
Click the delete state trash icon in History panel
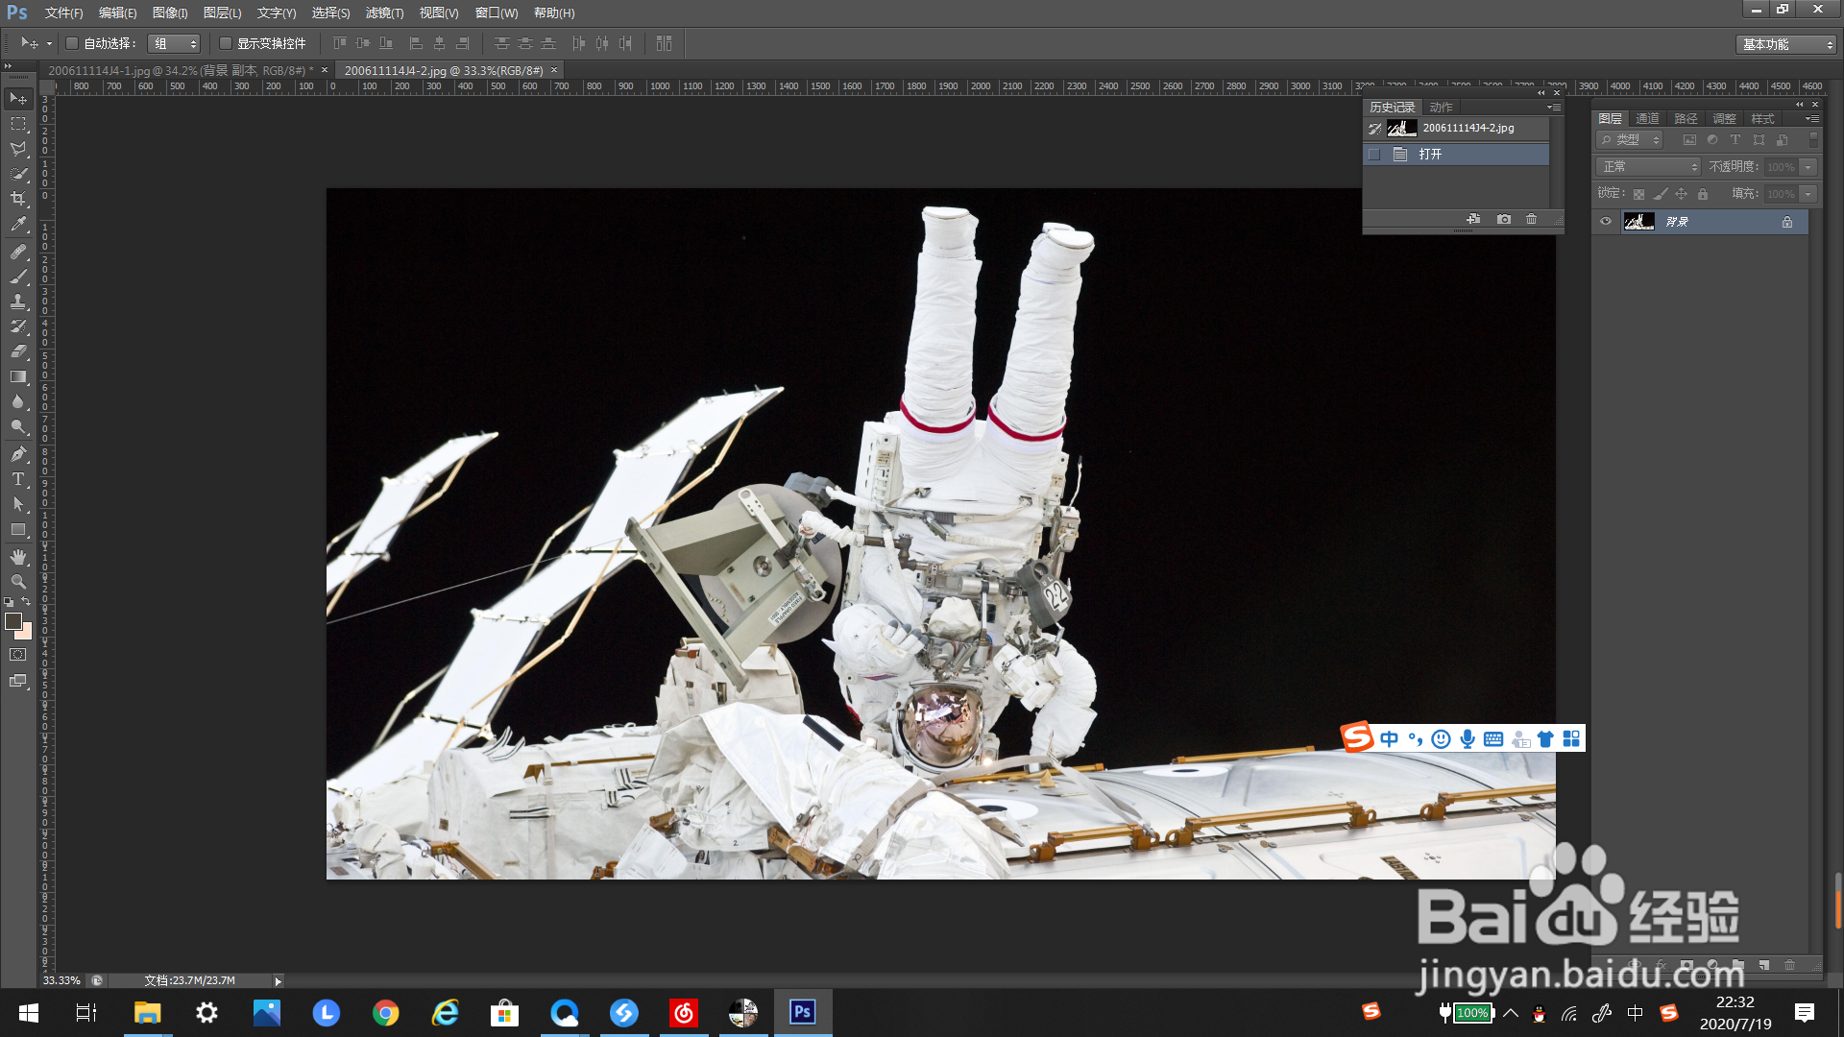pyautogui.click(x=1532, y=219)
